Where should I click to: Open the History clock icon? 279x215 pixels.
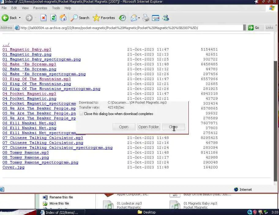(x=122, y=18)
